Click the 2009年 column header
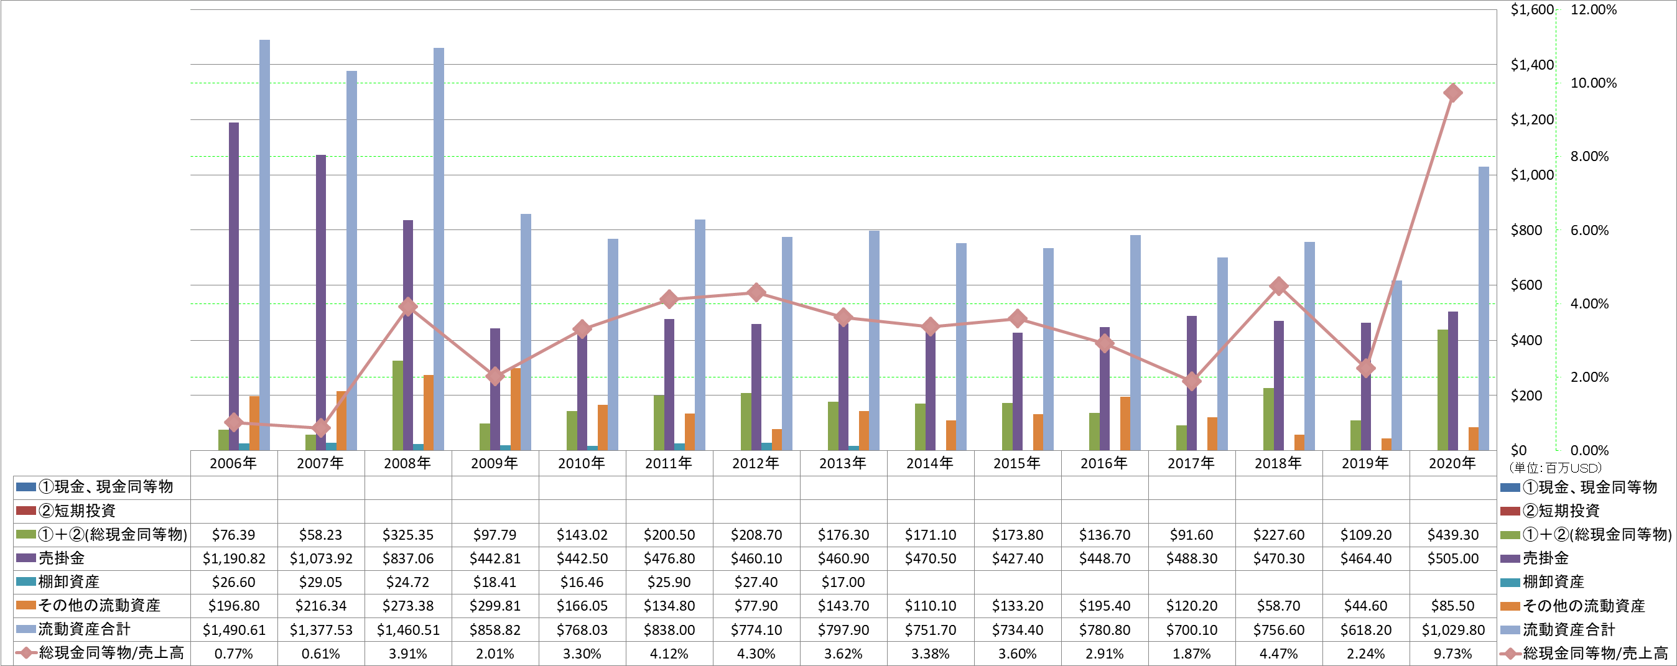1677x666 pixels. point(495,463)
